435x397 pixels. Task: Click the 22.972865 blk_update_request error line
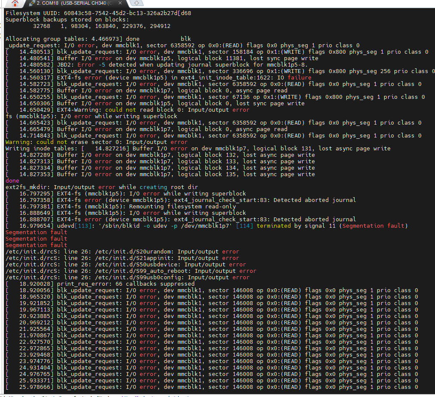pyautogui.click(x=211, y=348)
